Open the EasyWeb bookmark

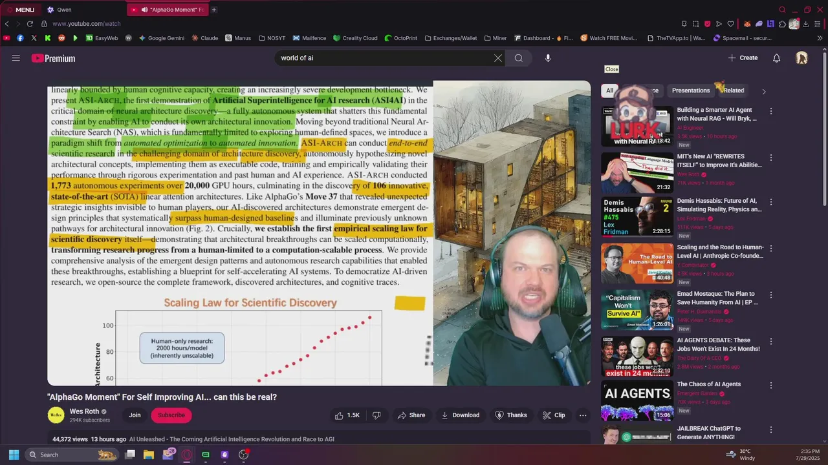tap(102, 38)
